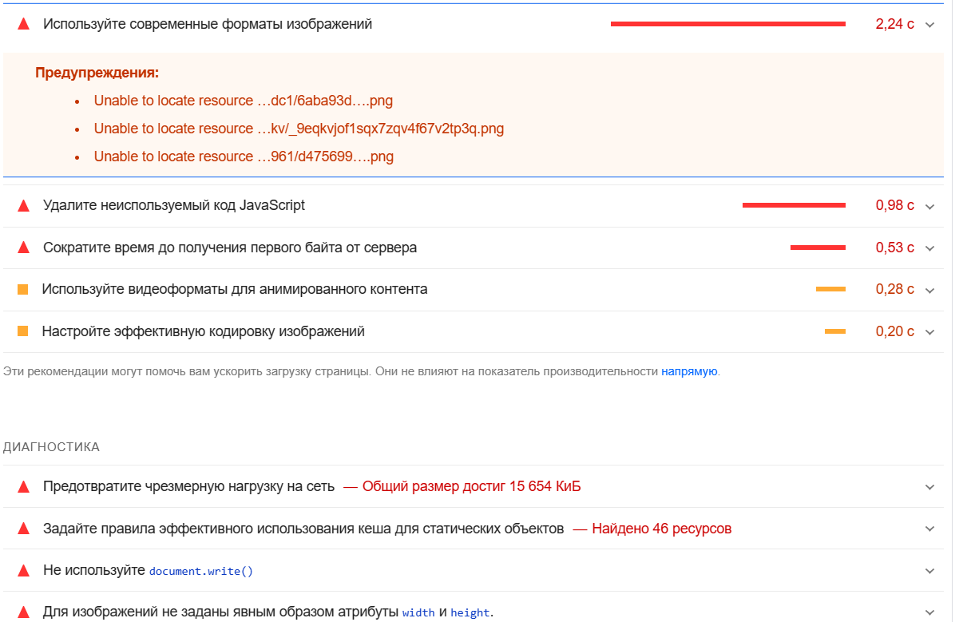Expand the document.write() diagnostic chevron
963x622 pixels.
click(929, 571)
